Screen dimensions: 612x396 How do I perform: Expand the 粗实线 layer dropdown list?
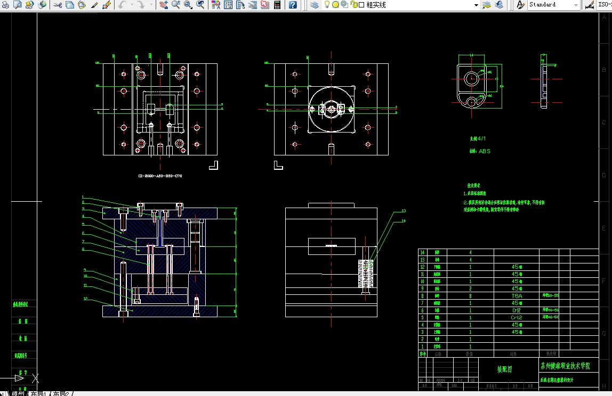[x=476, y=5]
